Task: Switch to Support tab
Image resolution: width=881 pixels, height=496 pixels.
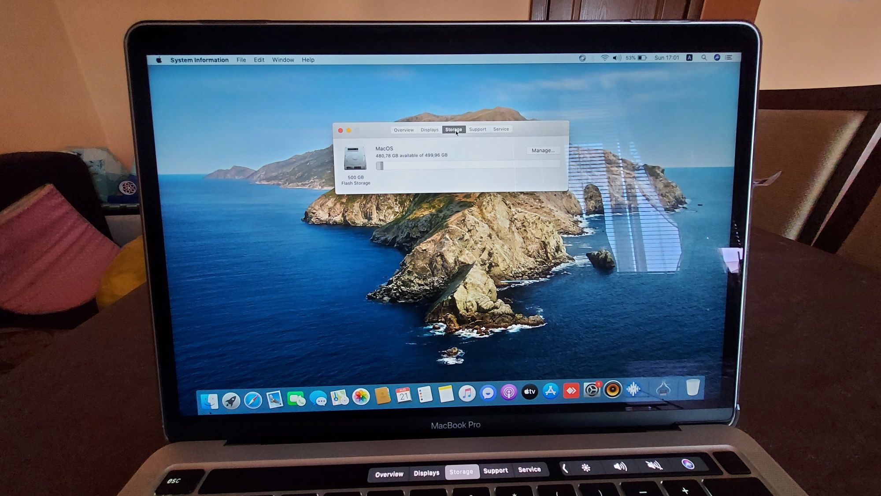Action: [x=478, y=129]
